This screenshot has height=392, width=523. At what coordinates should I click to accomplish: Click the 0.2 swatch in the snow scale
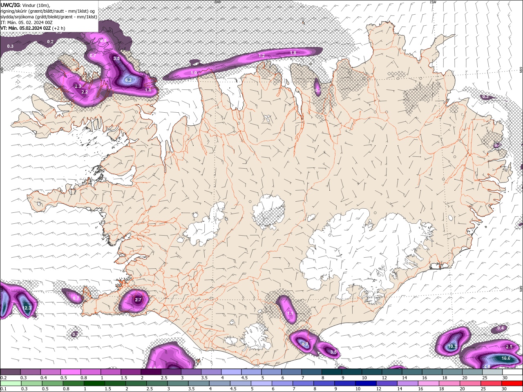[x=10, y=372]
